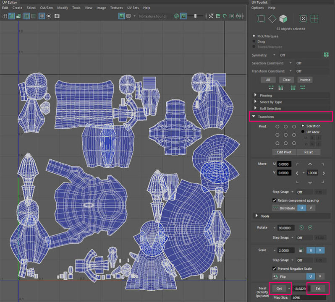
Task: Select the UV Area pivot radio button
Action: tap(303, 132)
